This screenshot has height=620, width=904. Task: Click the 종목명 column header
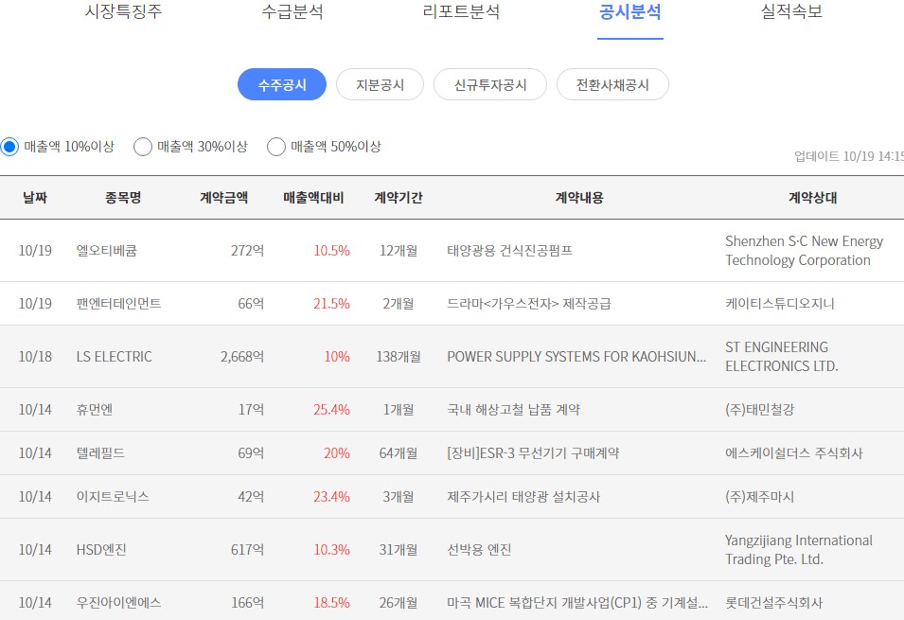[123, 198]
